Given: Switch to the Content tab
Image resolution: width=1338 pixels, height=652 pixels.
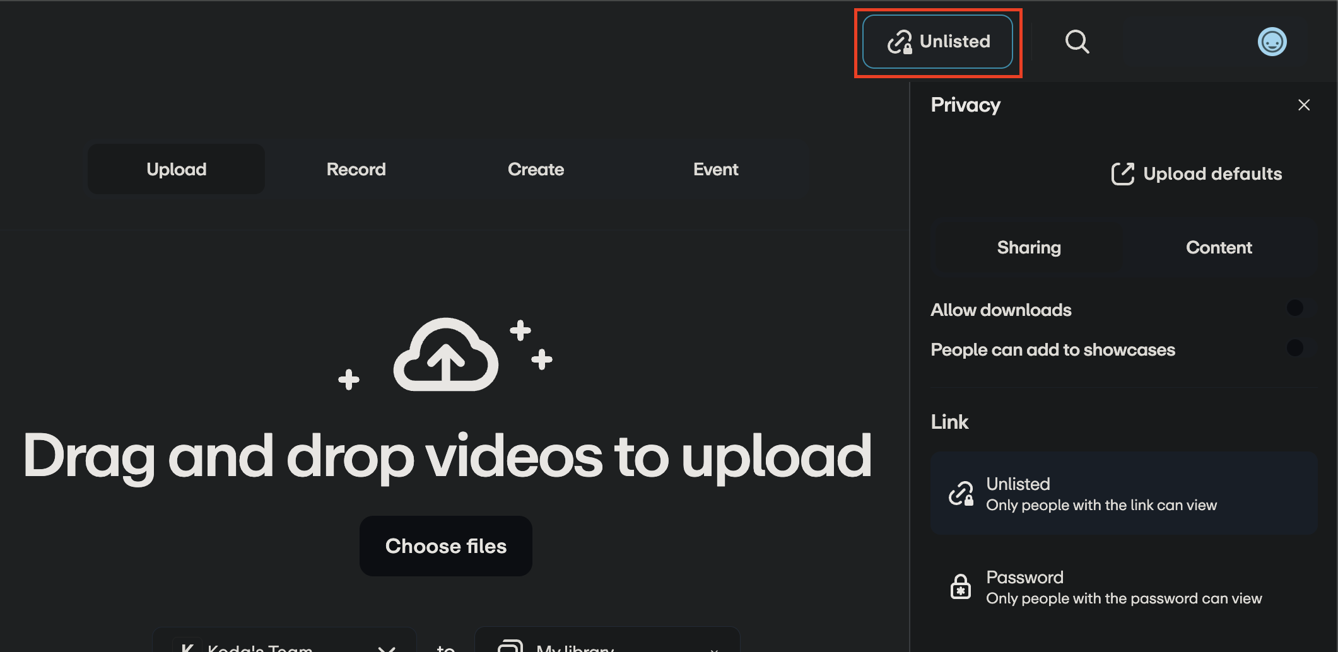Looking at the screenshot, I should coord(1219,247).
